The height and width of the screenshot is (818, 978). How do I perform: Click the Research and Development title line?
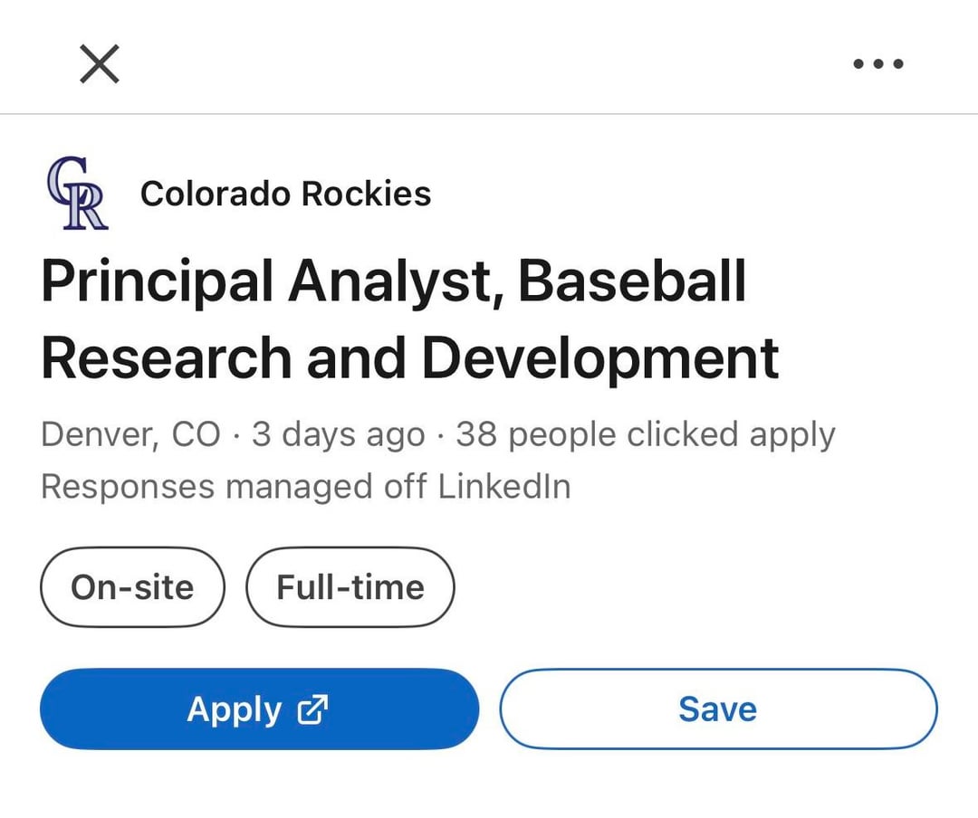(409, 357)
